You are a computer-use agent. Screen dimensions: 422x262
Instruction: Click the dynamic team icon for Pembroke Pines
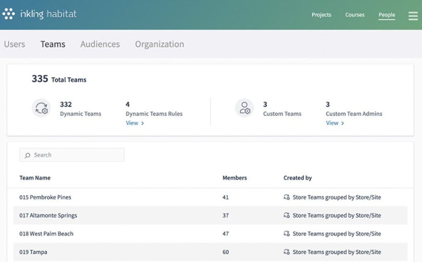point(287,197)
